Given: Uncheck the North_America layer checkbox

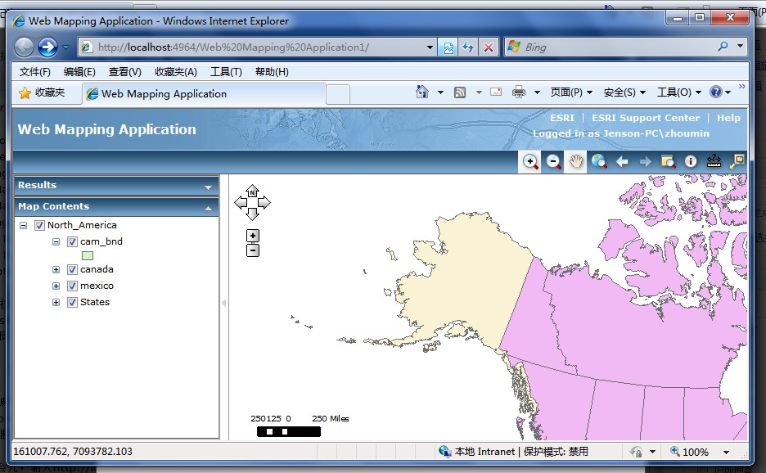Looking at the screenshot, I should point(39,225).
